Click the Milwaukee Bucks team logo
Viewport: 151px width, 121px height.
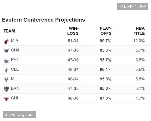(x=6, y=79)
